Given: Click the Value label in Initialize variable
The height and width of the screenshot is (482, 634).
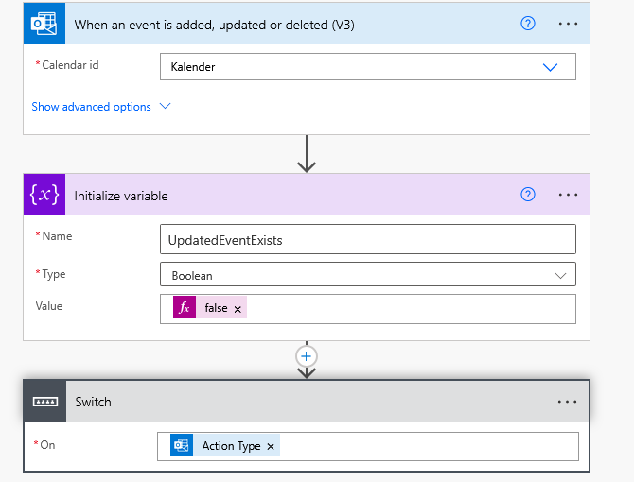Looking at the screenshot, I should tap(49, 306).
